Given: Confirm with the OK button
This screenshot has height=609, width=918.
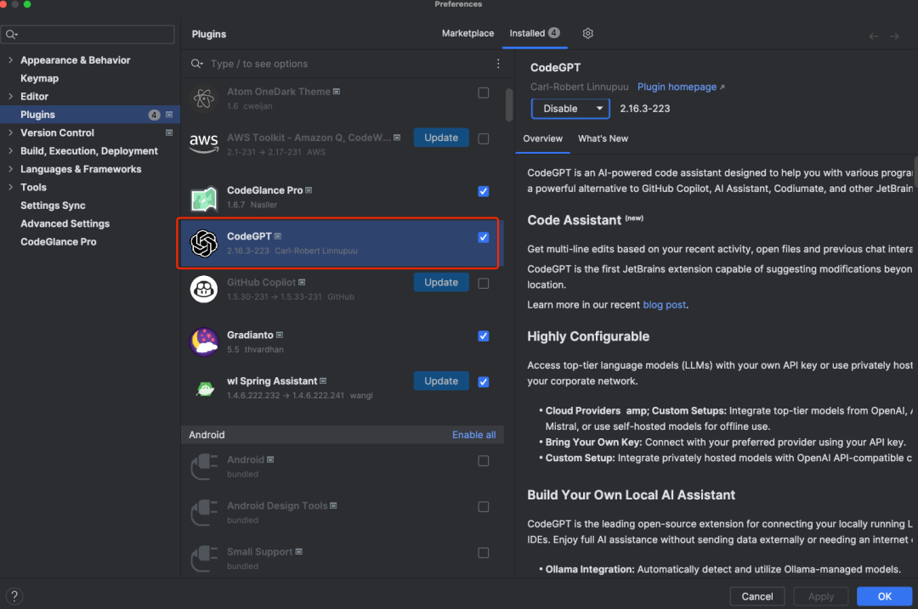Looking at the screenshot, I should (884, 596).
